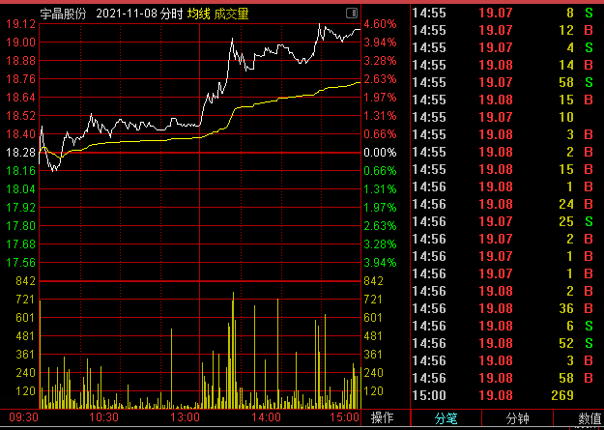Click the 2021-11-08 分时 date label

tap(139, 14)
